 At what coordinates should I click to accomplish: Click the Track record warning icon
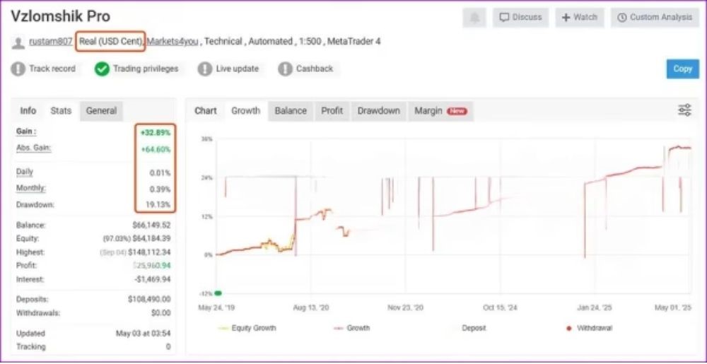pyautogui.click(x=18, y=69)
